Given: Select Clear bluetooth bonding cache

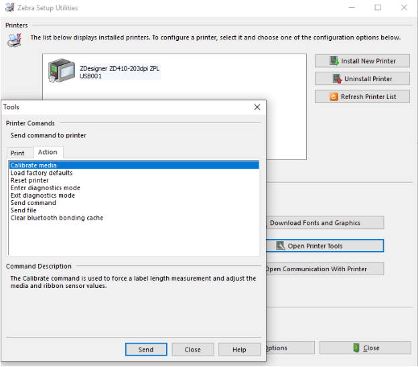Looking at the screenshot, I should pyautogui.click(x=57, y=218).
